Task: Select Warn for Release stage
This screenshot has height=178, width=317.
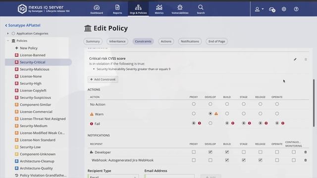Action: [260, 114]
